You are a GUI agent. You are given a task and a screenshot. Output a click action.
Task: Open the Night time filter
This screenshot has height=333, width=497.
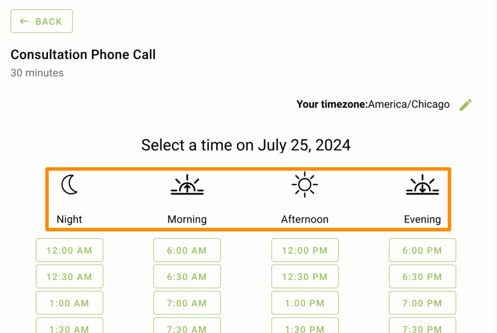69,199
